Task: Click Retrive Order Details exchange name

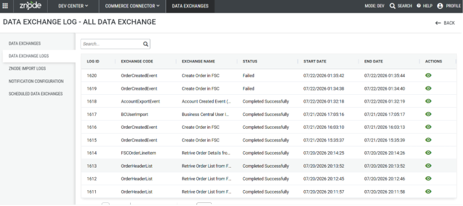Action: tap(206, 153)
